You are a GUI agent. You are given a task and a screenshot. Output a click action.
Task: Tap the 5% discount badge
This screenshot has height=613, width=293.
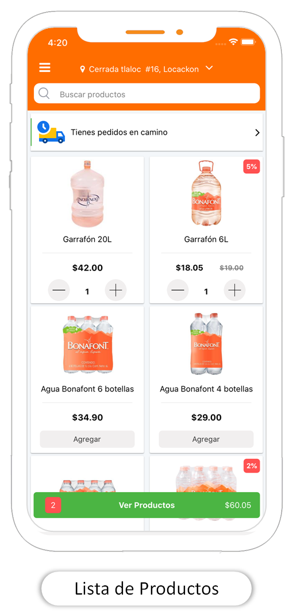tap(252, 166)
